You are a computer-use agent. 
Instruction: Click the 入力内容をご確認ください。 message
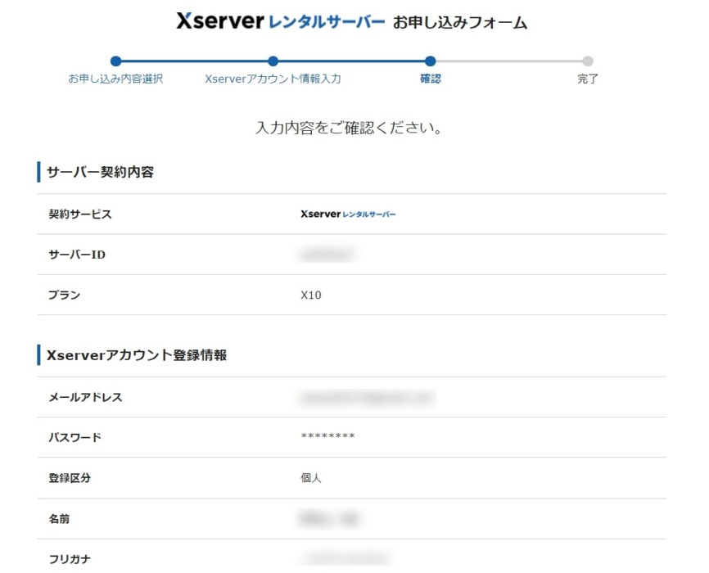[x=349, y=128]
